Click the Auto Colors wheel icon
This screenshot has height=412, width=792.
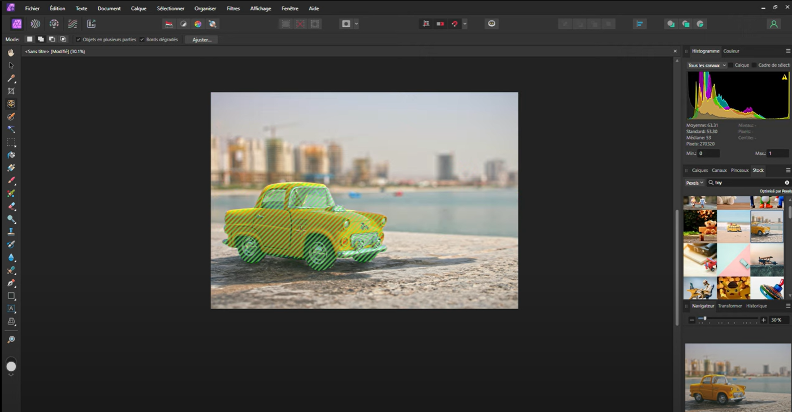coord(198,24)
